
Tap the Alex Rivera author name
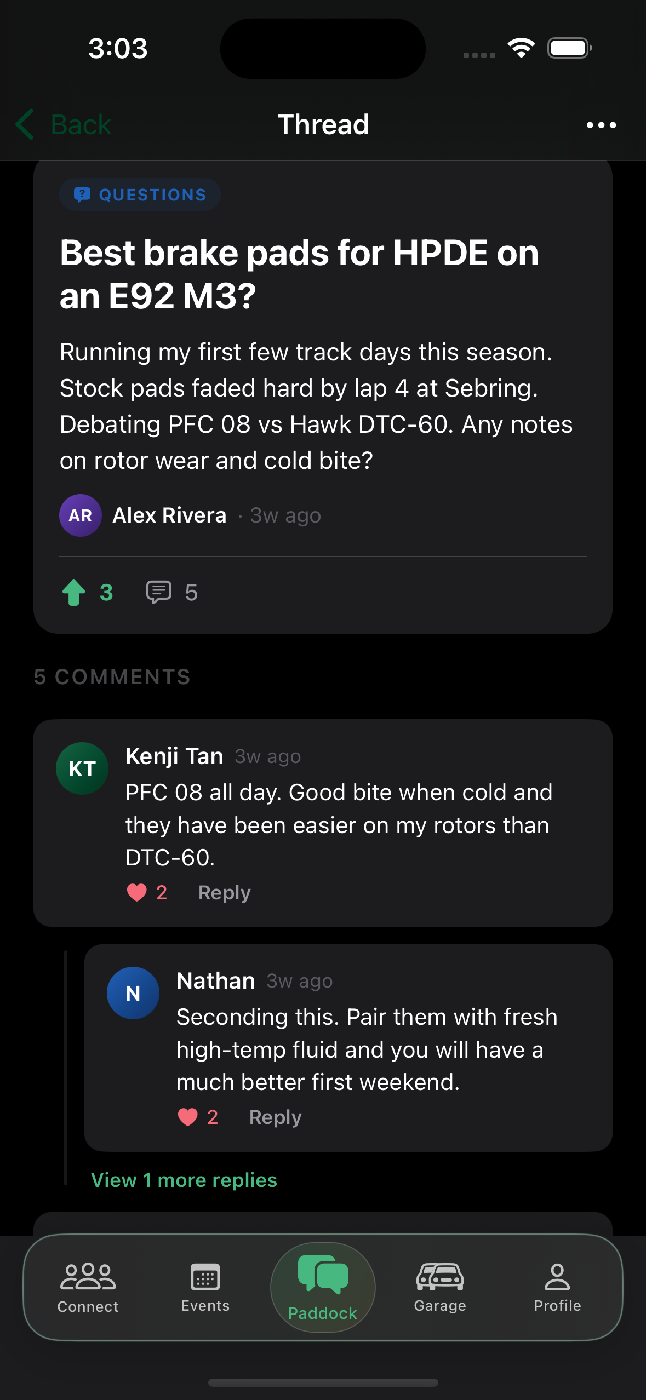click(169, 515)
